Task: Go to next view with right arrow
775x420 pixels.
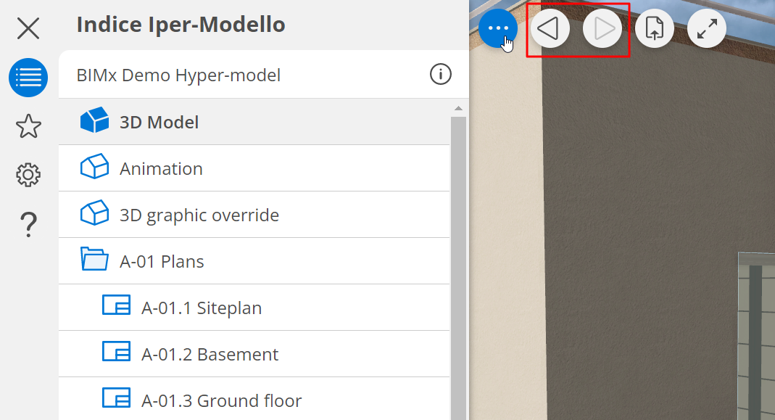Action: click(602, 29)
